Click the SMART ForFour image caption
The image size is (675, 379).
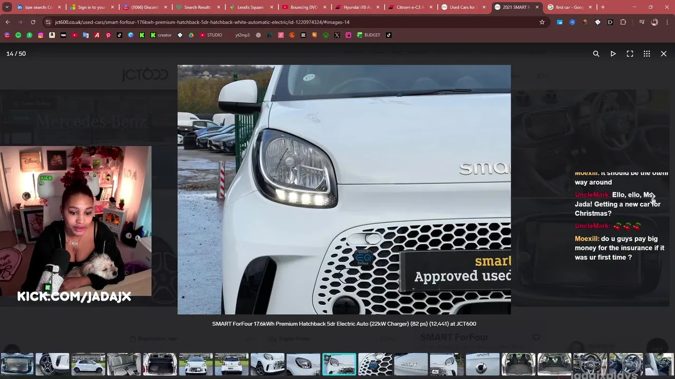pyautogui.click(x=344, y=324)
